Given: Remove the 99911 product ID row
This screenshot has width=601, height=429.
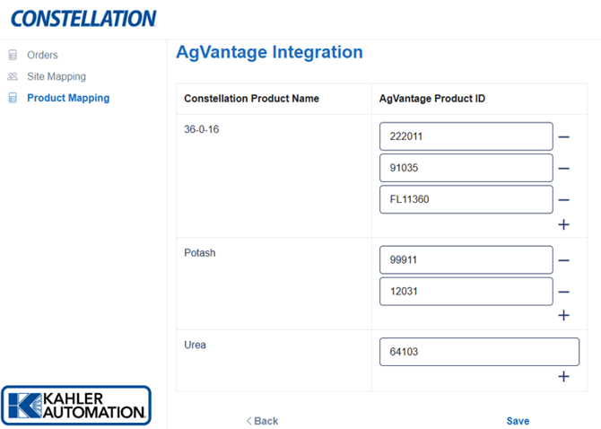Looking at the screenshot, I should tap(563, 261).
